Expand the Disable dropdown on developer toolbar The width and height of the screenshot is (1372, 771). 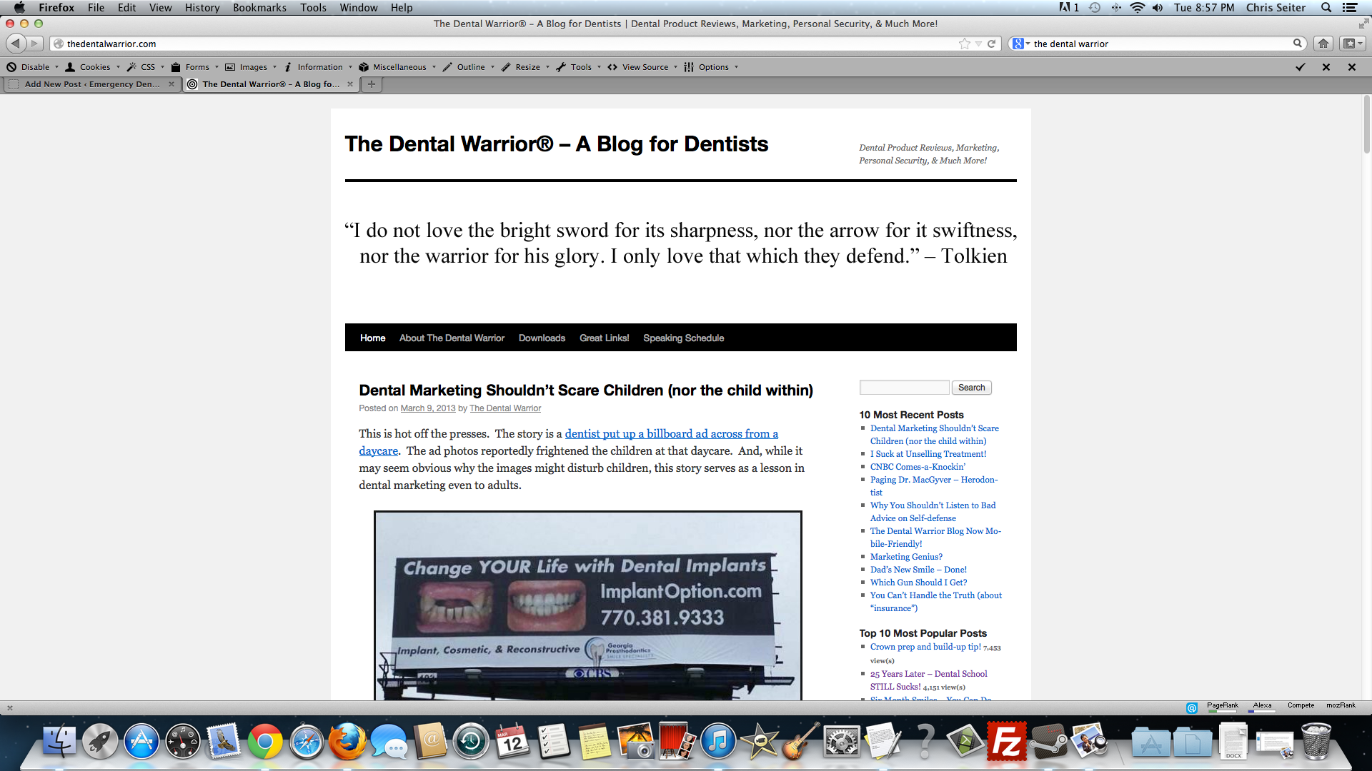[x=33, y=67]
